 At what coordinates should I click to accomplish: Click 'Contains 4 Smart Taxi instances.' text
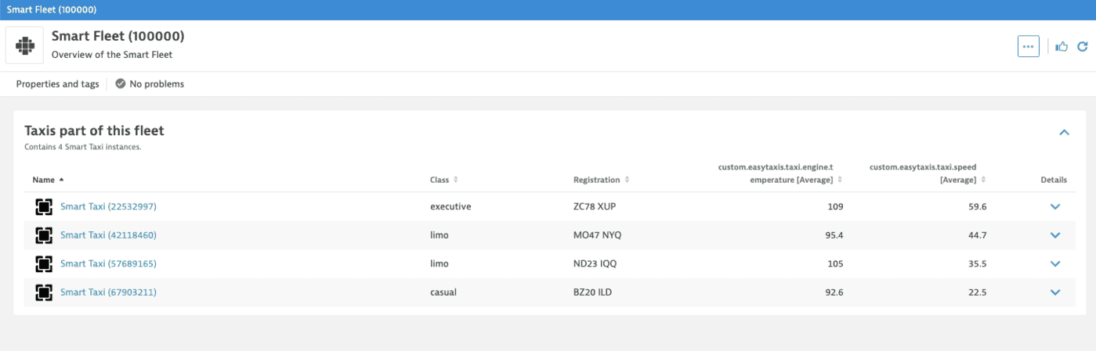click(x=83, y=146)
